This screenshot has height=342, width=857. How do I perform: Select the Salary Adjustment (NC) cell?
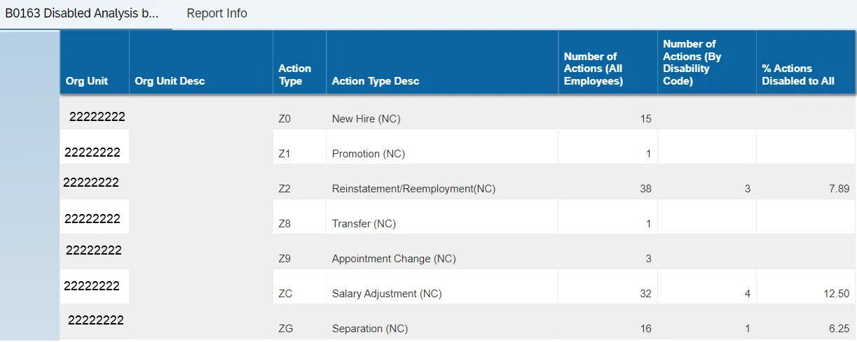[387, 294]
